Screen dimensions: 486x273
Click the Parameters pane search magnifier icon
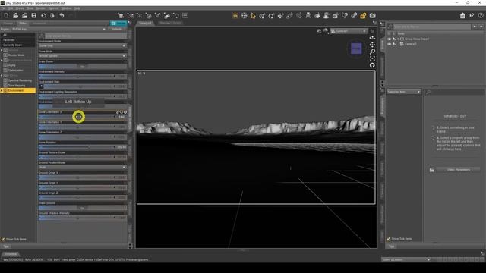428,93
